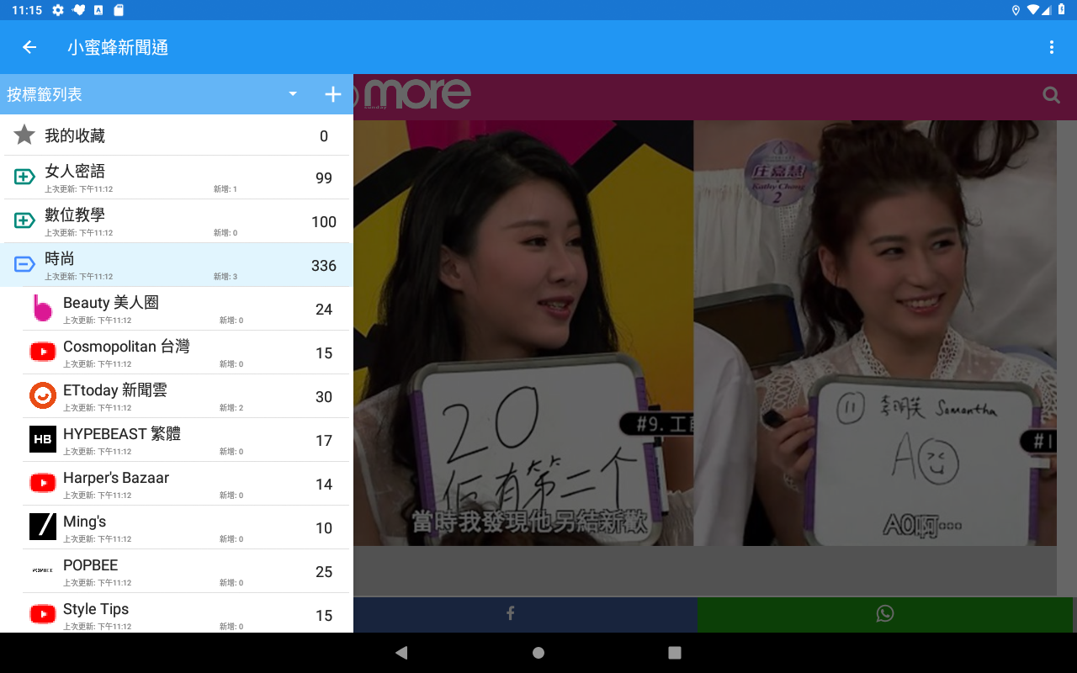
Task: Click 我的收藏 label text
Action: click(x=75, y=136)
